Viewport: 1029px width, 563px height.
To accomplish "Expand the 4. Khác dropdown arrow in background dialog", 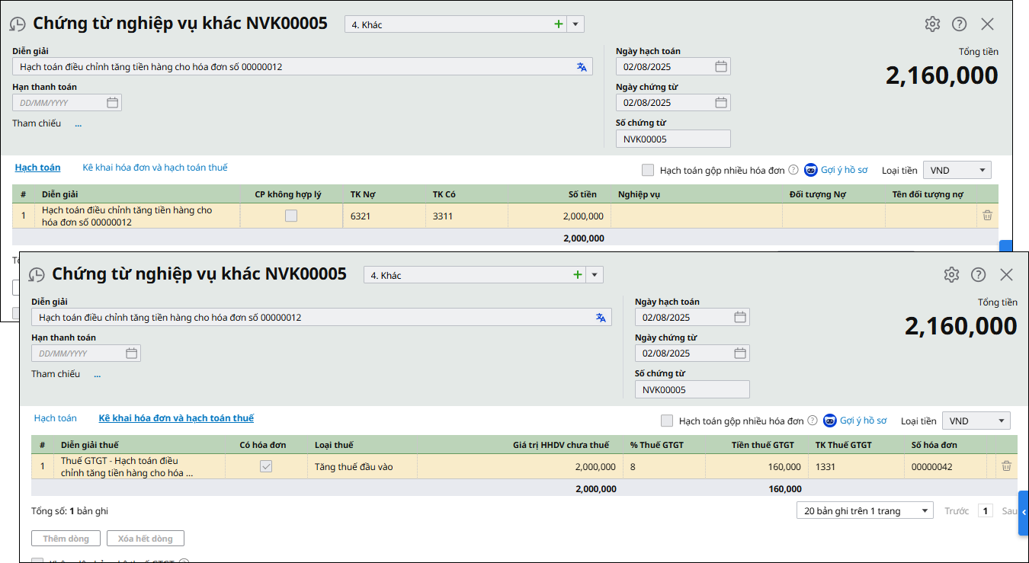I will (x=576, y=24).
